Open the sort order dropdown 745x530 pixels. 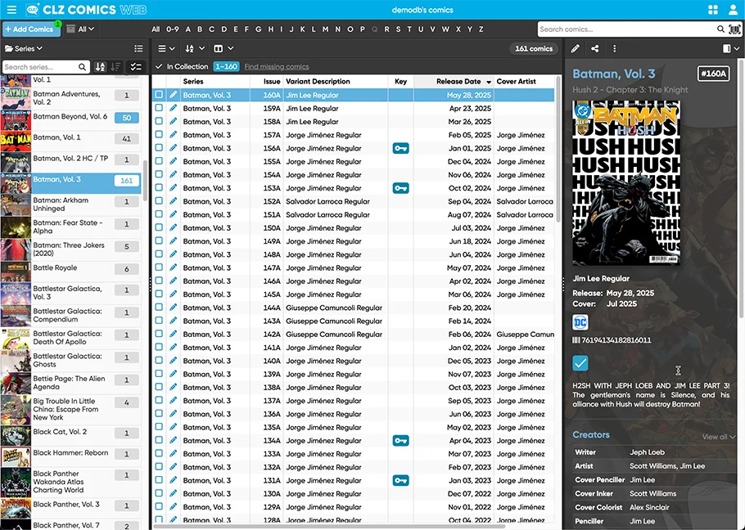pyautogui.click(x=195, y=48)
